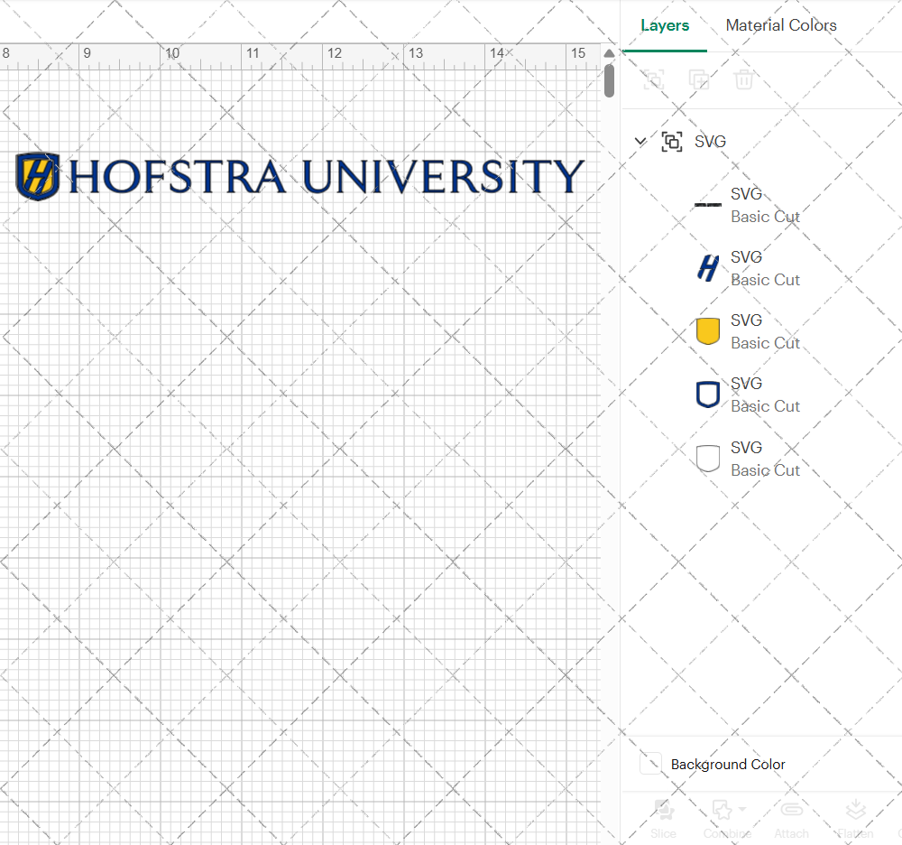The image size is (902, 845).
Task: Select the blue H SVG layer thumbnail
Action: [x=708, y=268]
